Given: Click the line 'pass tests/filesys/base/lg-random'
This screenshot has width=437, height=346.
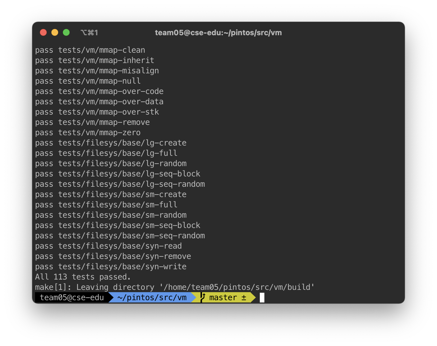Looking at the screenshot, I should pyautogui.click(x=111, y=164).
